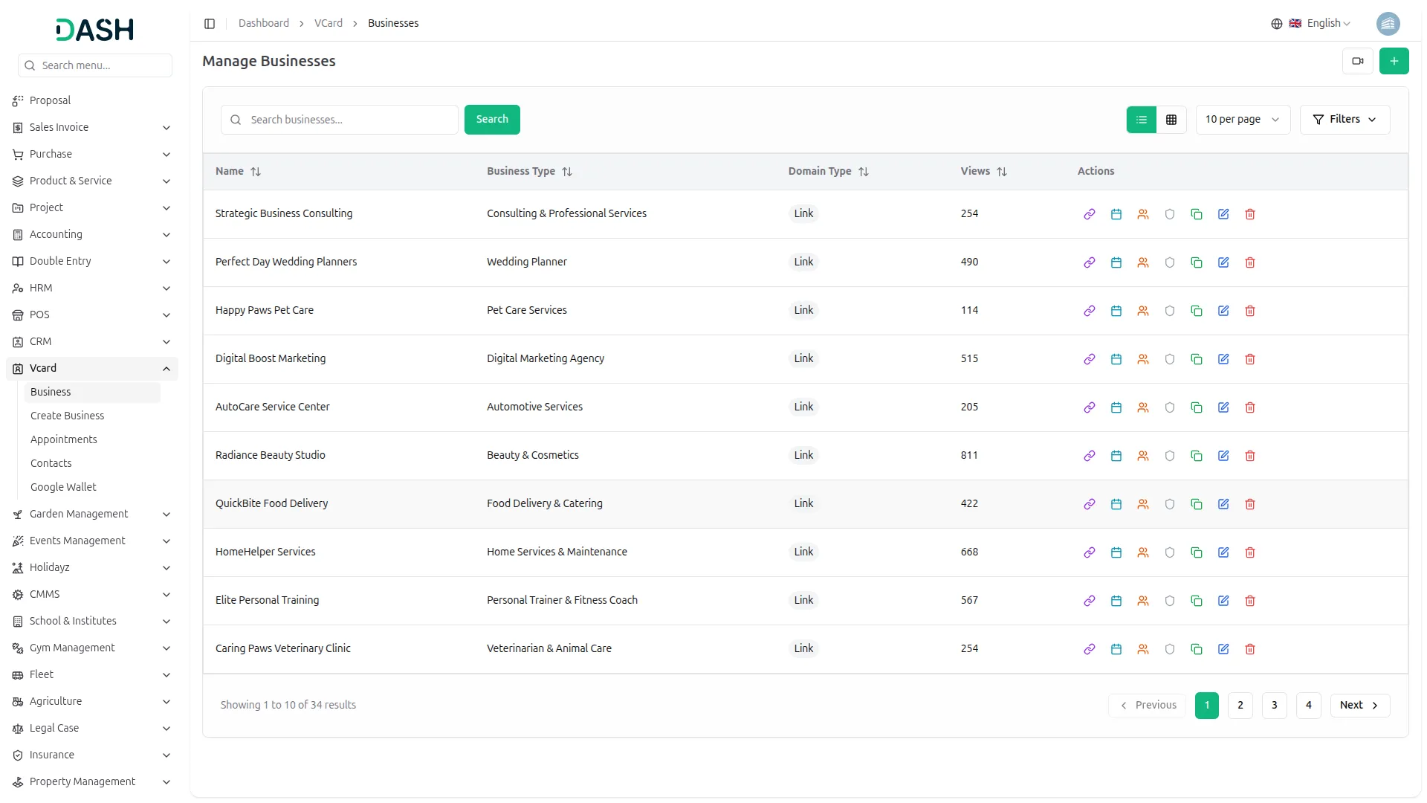The image size is (1427, 803).
Task: Copy link for Strategic Business Consulting
Action: [1090, 214]
